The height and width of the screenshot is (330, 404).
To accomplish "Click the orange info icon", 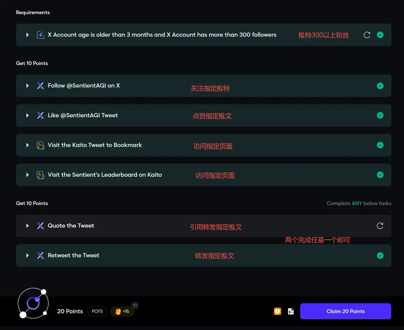I will [x=277, y=311].
